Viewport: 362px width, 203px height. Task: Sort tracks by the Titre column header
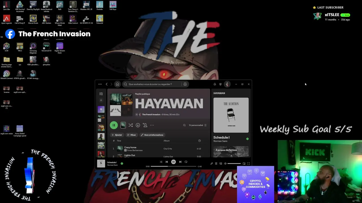click(119, 141)
